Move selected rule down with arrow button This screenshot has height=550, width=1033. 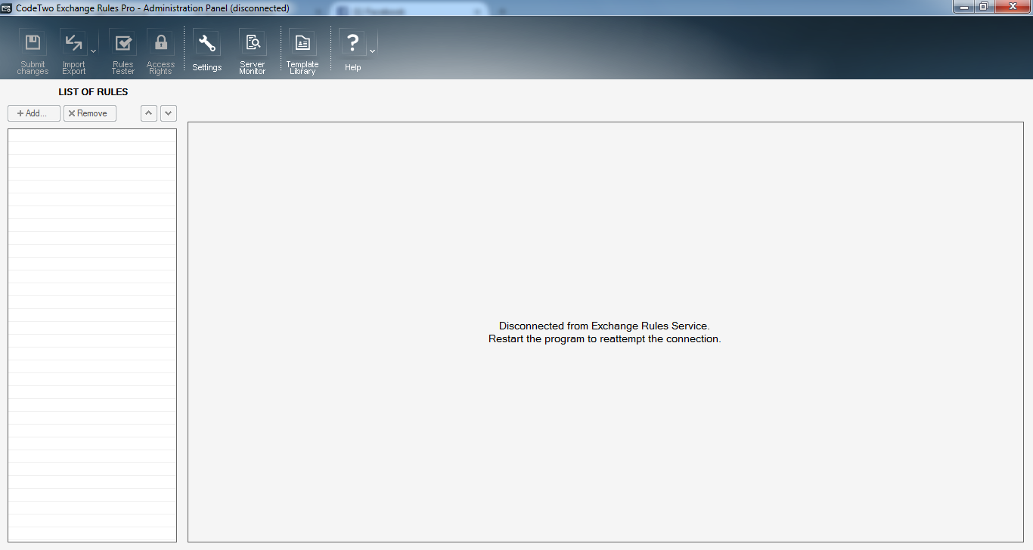coord(169,113)
